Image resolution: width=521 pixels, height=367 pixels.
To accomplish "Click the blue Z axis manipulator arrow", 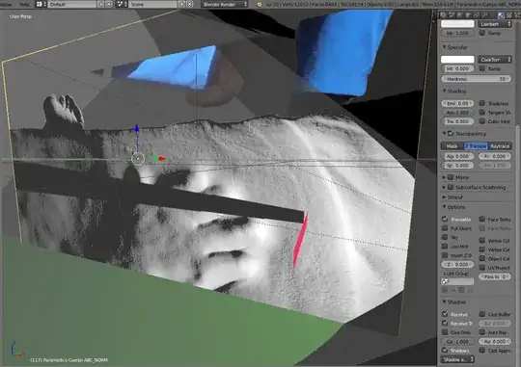I will (x=137, y=129).
